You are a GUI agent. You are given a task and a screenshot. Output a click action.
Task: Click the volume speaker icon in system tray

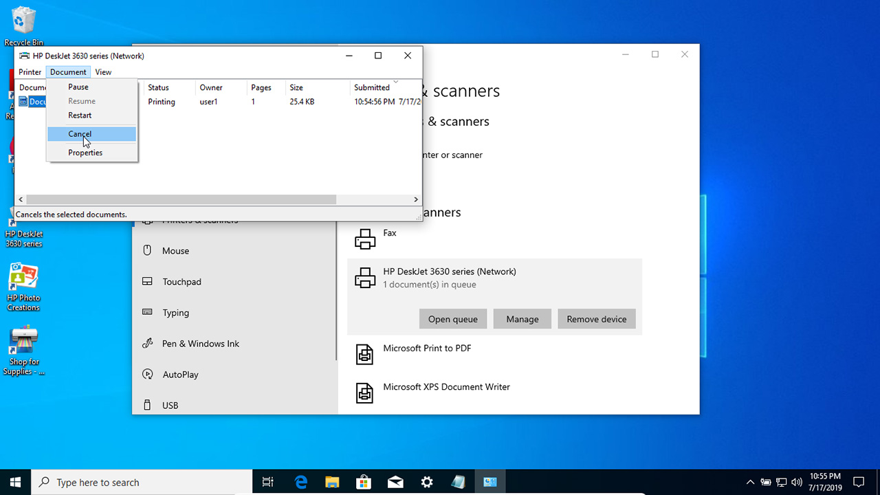coord(797,482)
